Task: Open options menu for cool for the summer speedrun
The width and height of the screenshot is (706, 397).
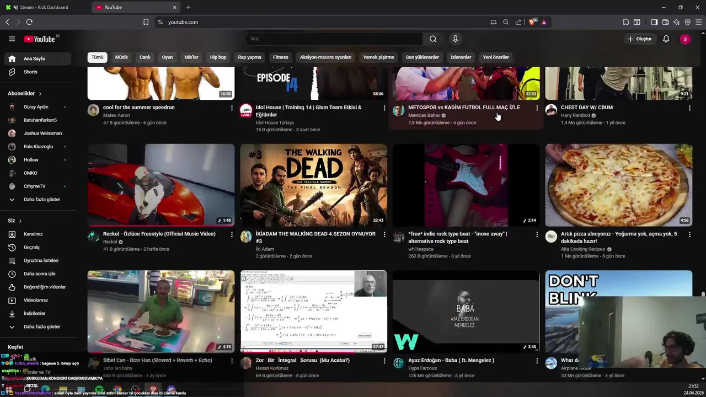Action: click(x=232, y=108)
